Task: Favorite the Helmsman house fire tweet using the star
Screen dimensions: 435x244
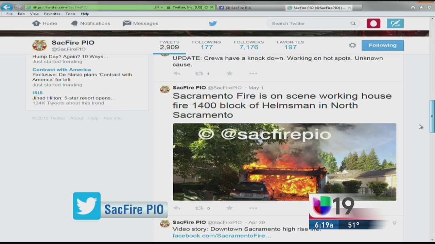Action: [x=229, y=208]
